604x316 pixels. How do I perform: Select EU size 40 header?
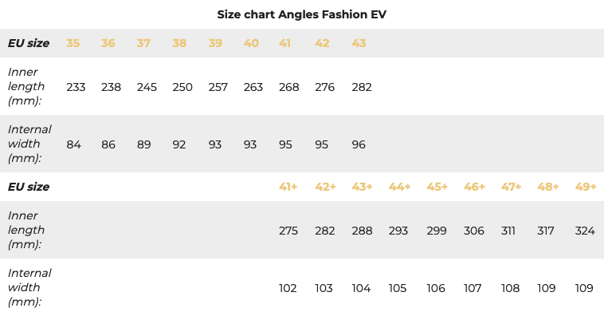[251, 43]
